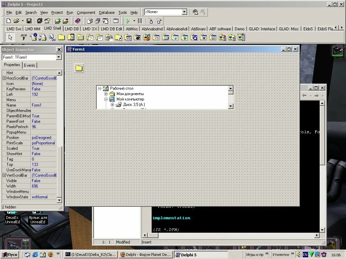346x259 pixels.
Task: Select the folder with green play component
Action: tap(184, 37)
